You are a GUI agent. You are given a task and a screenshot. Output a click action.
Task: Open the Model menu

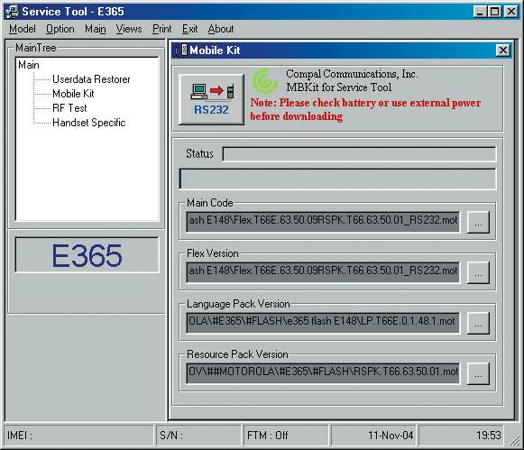22,29
